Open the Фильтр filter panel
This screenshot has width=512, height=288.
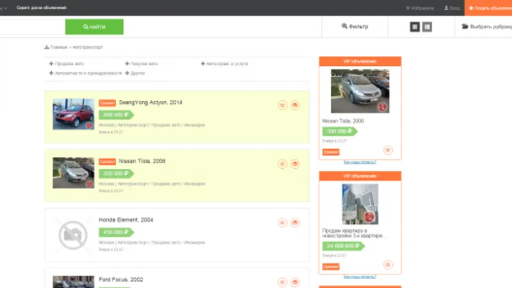(x=355, y=26)
